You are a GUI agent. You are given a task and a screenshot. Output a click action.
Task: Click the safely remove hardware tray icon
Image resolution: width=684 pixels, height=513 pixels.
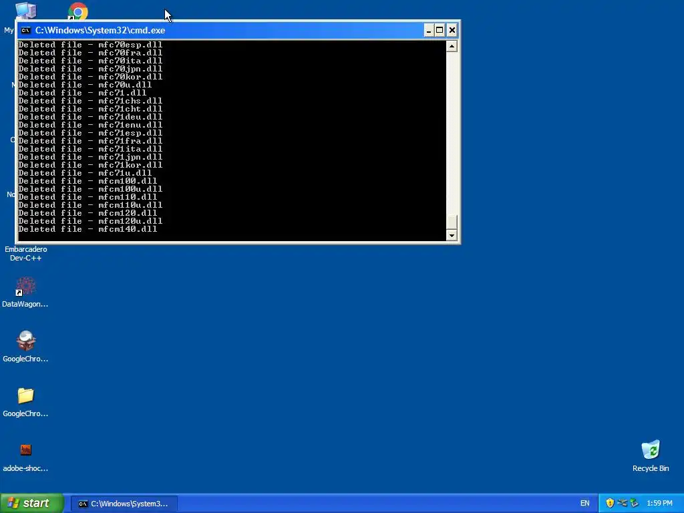pos(635,503)
